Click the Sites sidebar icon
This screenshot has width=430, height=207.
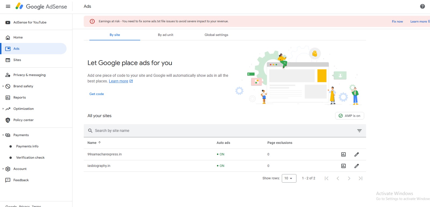[x=8, y=60]
